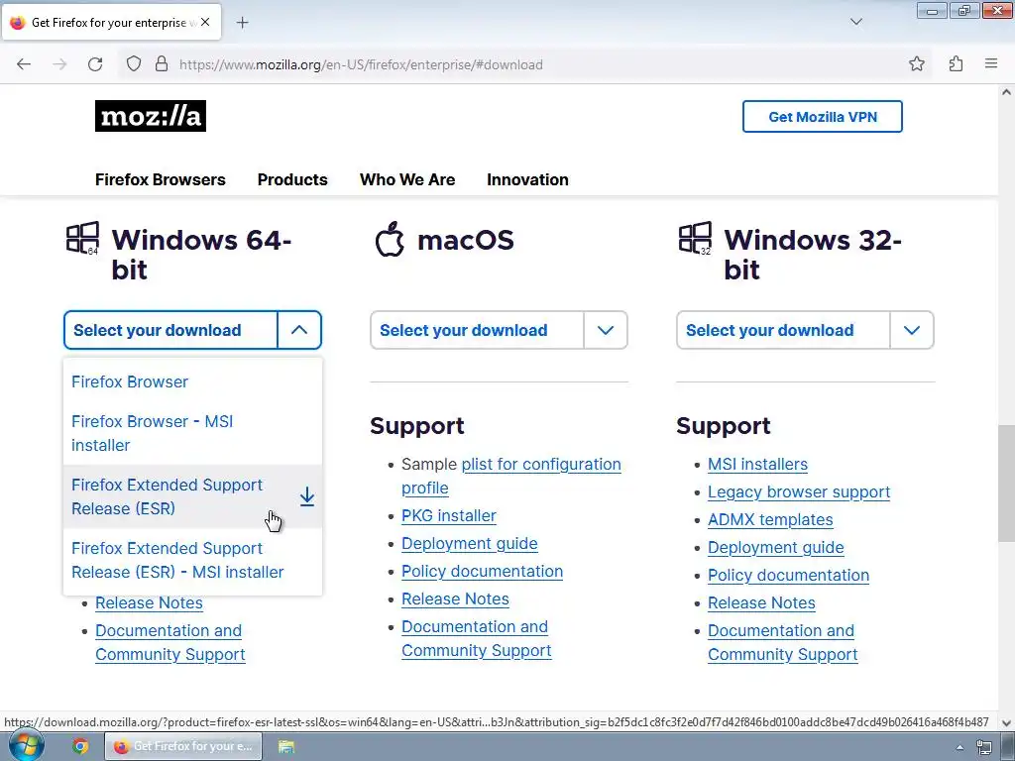1015x761 pixels.
Task: Choose Firefox Browser - MSI installer option
Action: 192,433
